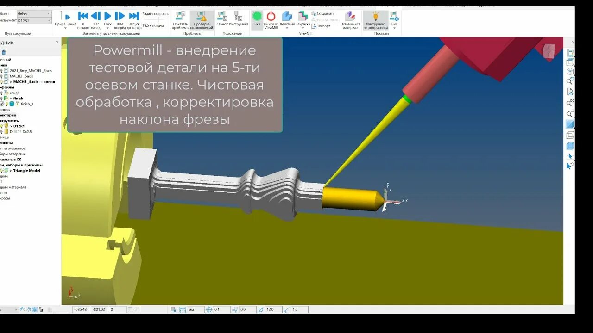Click Сохранить in the ViewMill group

click(x=323, y=14)
